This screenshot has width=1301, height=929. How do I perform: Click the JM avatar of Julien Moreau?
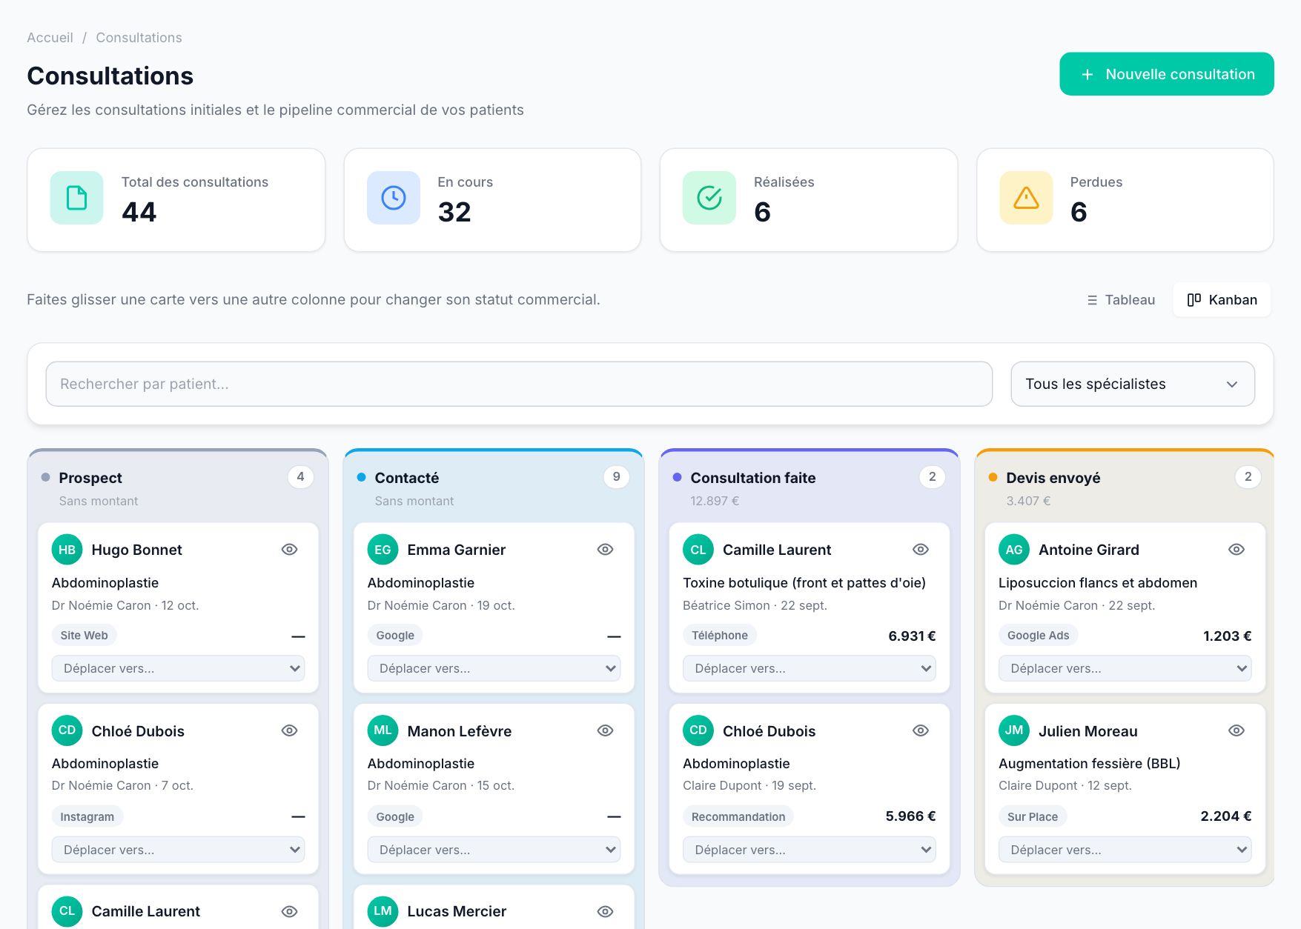1014,730
